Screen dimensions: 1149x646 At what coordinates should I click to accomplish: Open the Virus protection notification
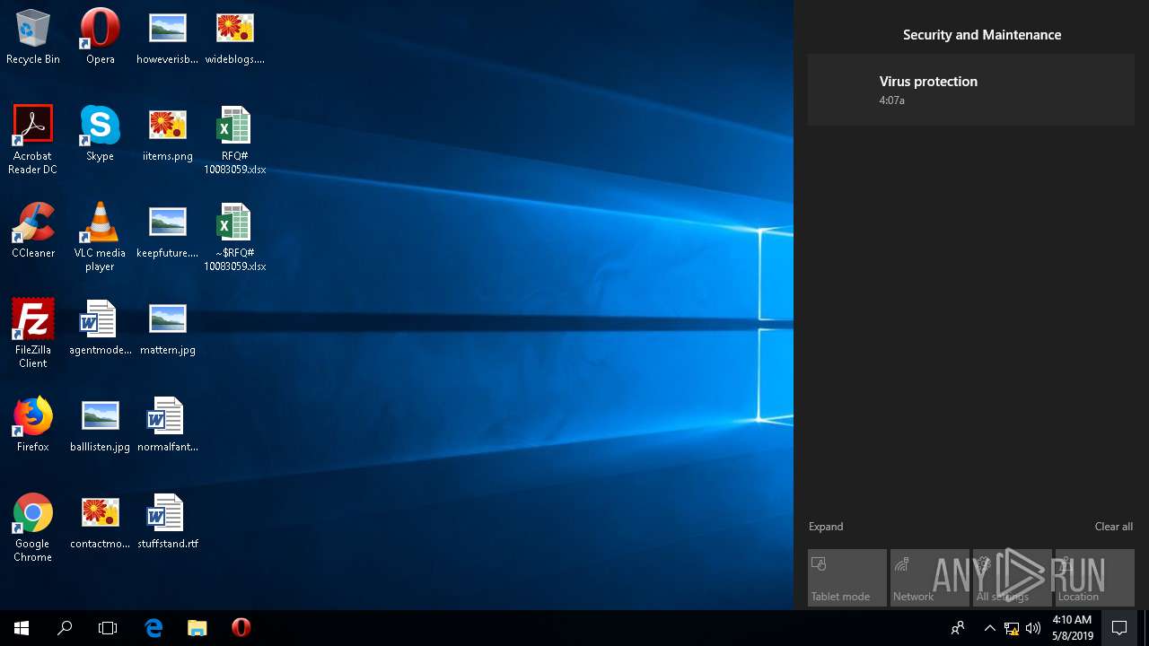pos(971,90)
